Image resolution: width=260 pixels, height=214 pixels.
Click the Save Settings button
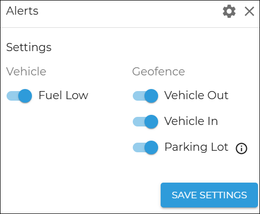coord(209,195)
